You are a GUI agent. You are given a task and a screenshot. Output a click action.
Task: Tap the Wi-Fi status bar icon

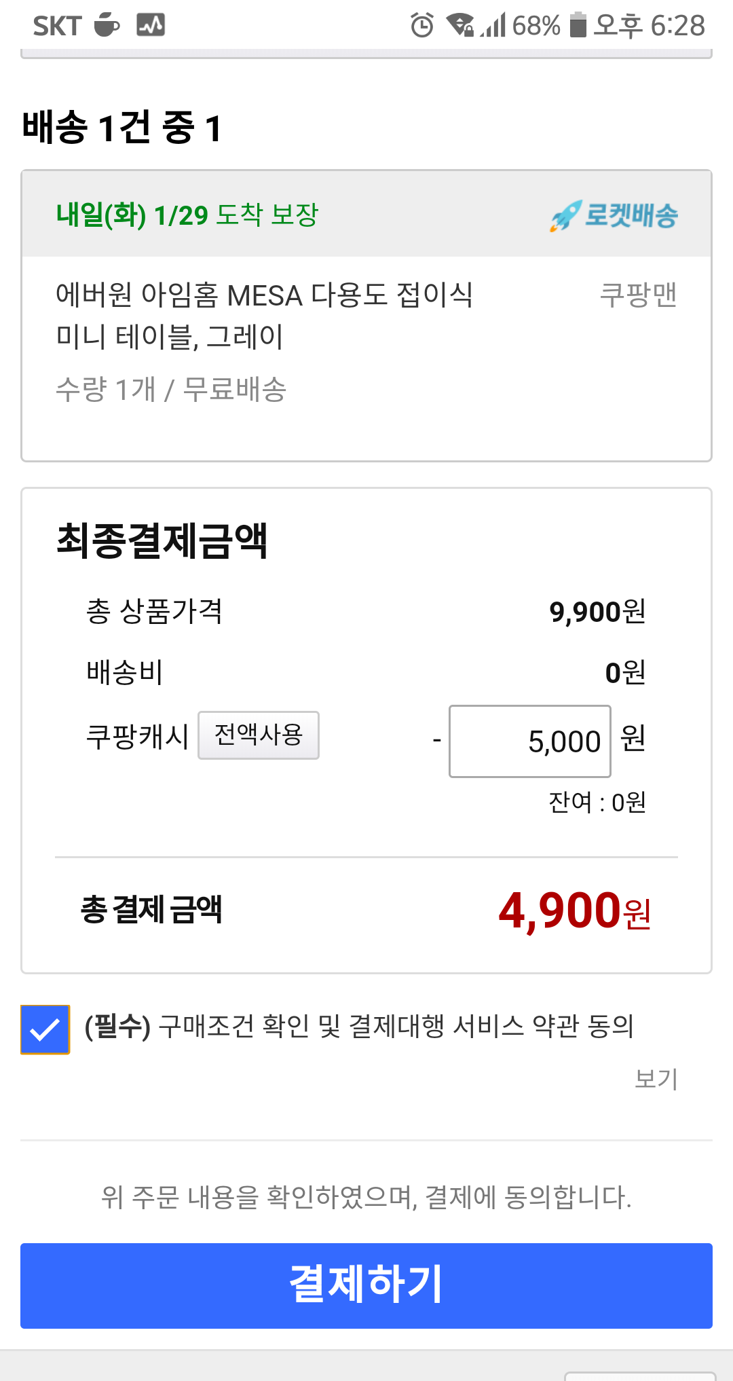click(460, 26)
